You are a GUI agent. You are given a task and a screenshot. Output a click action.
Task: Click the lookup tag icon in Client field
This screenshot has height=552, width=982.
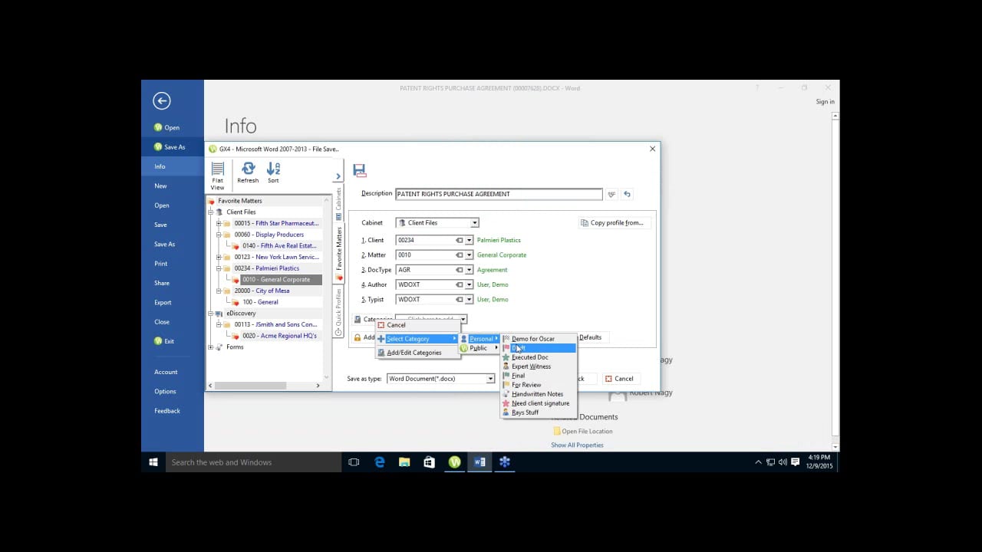(x=460, y=240)
